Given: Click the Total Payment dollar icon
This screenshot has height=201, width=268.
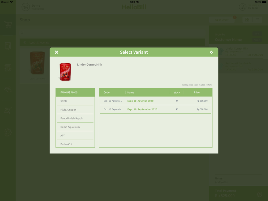Looking at the screenshot, I should (260, 194).
